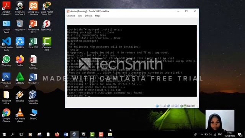Open taskbar search magnifier

[x=13, y=135]
